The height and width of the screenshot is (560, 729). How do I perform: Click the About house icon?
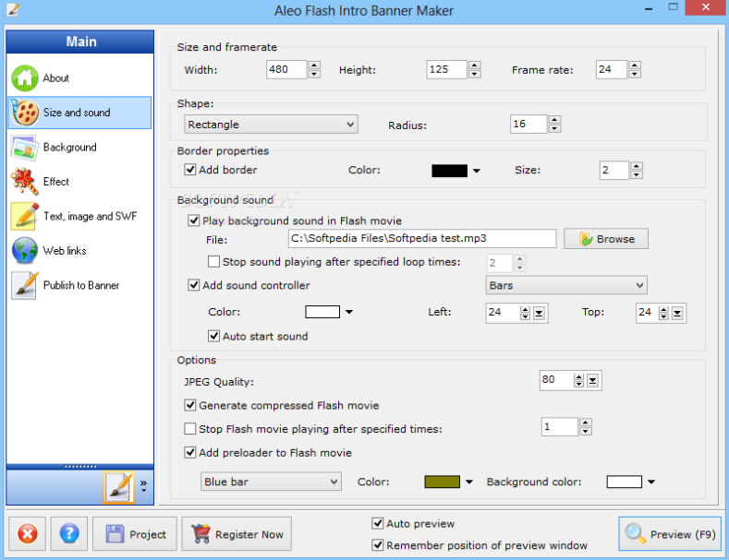25,78
